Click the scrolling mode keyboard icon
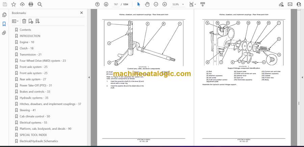 (203, 4)
